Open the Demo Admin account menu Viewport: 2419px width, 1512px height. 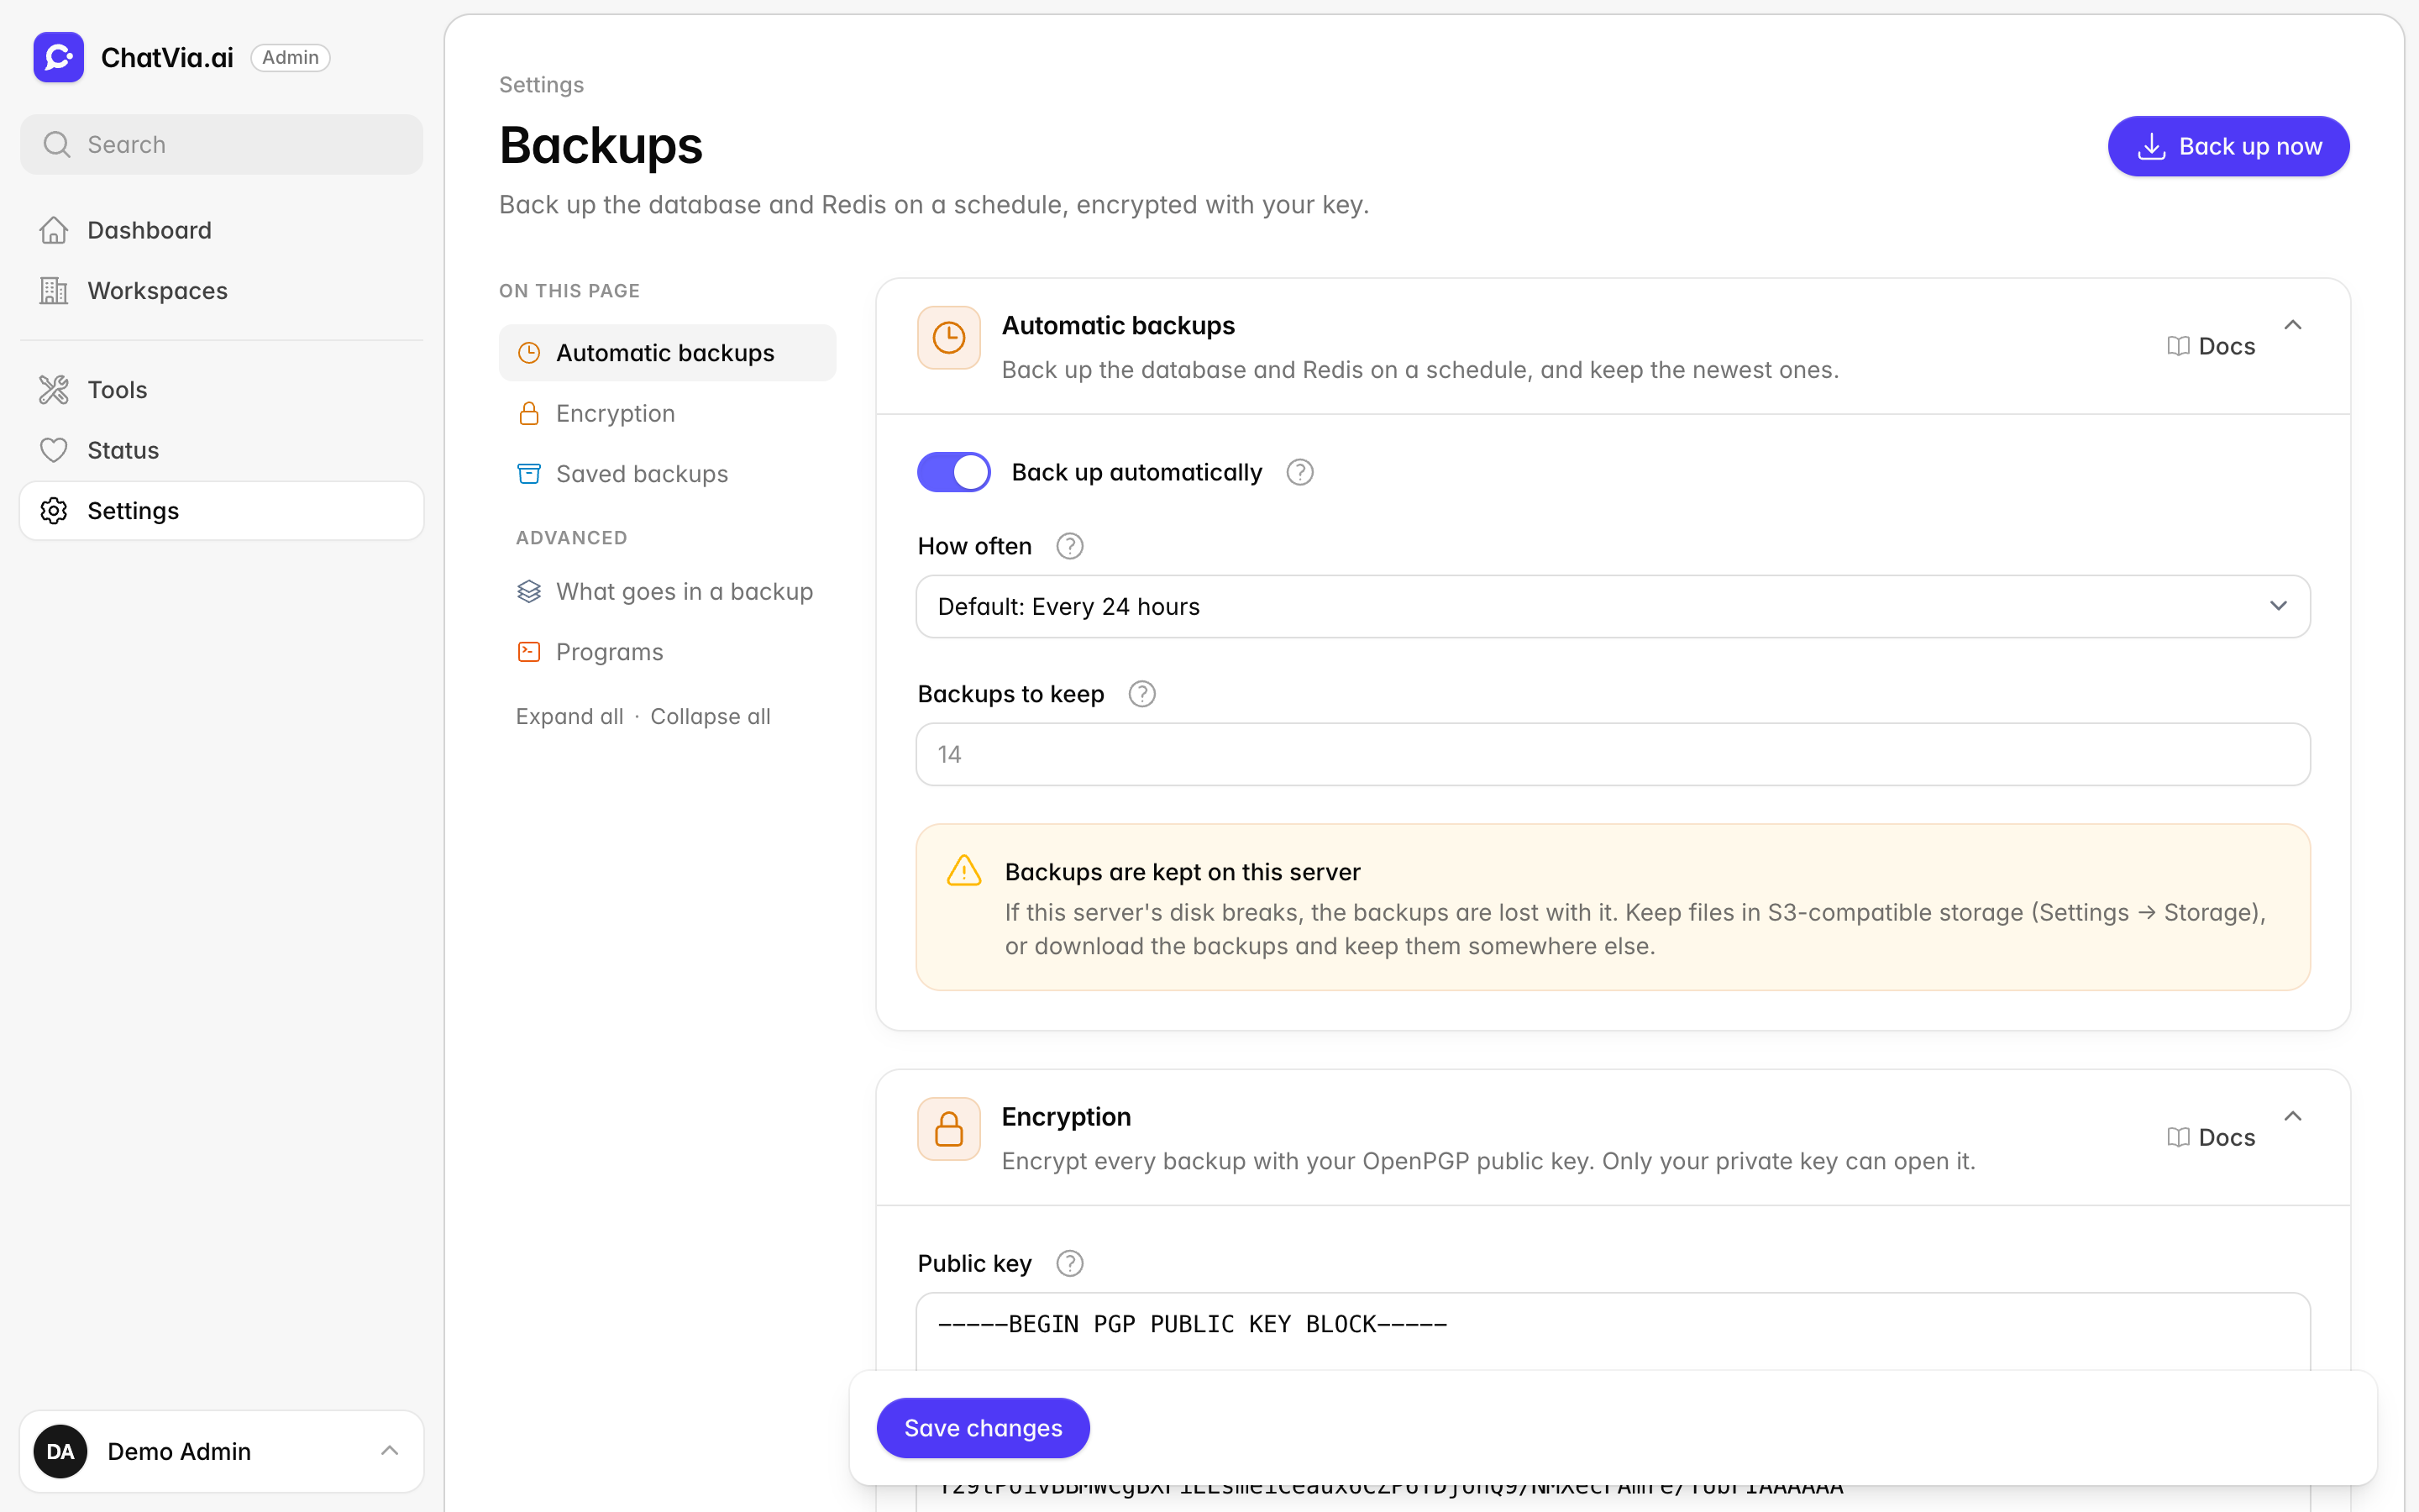click(x=221, y=1451)
